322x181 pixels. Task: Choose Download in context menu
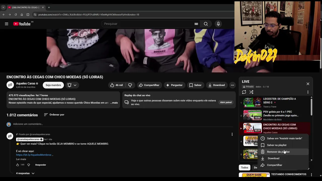(x=283, y=158)
